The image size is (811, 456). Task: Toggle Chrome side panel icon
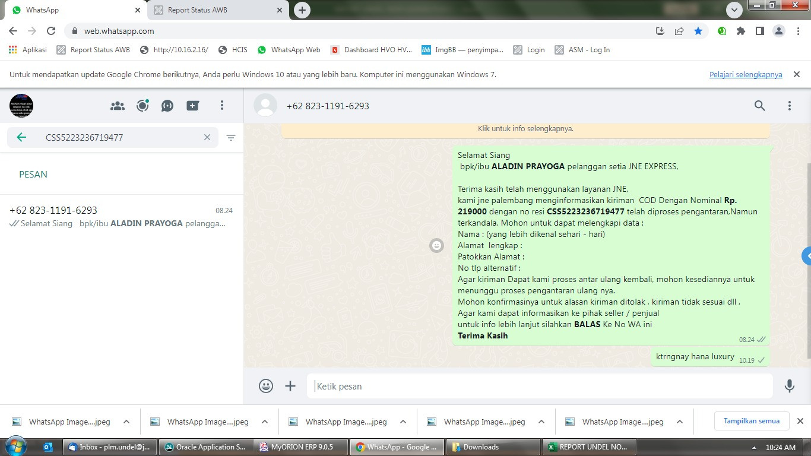pos(760,31)
